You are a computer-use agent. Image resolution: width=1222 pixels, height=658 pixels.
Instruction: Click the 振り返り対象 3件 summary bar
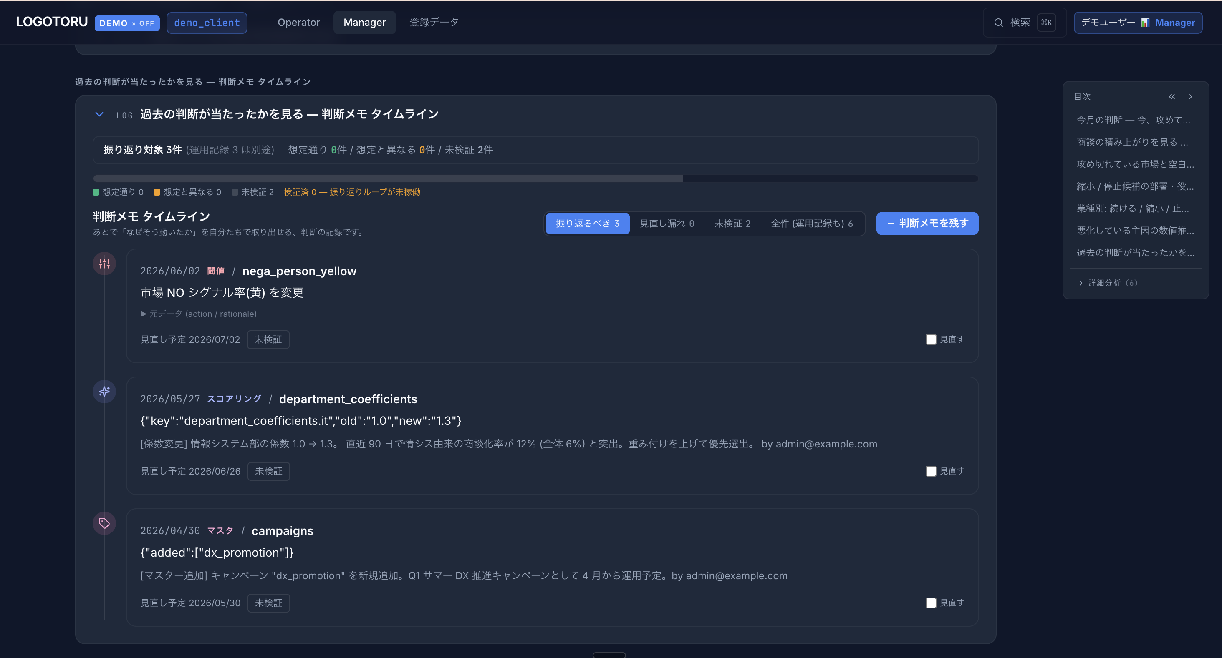coord(535,150)
